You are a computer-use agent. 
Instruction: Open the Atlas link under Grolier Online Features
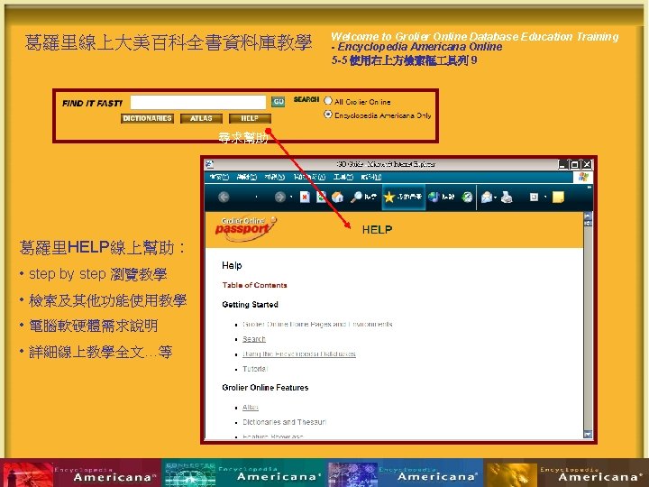[251, 408]
